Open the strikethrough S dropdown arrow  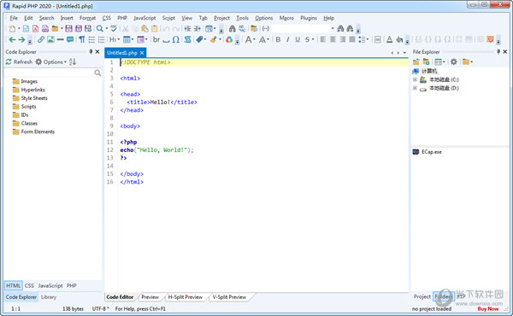[313, 40]
